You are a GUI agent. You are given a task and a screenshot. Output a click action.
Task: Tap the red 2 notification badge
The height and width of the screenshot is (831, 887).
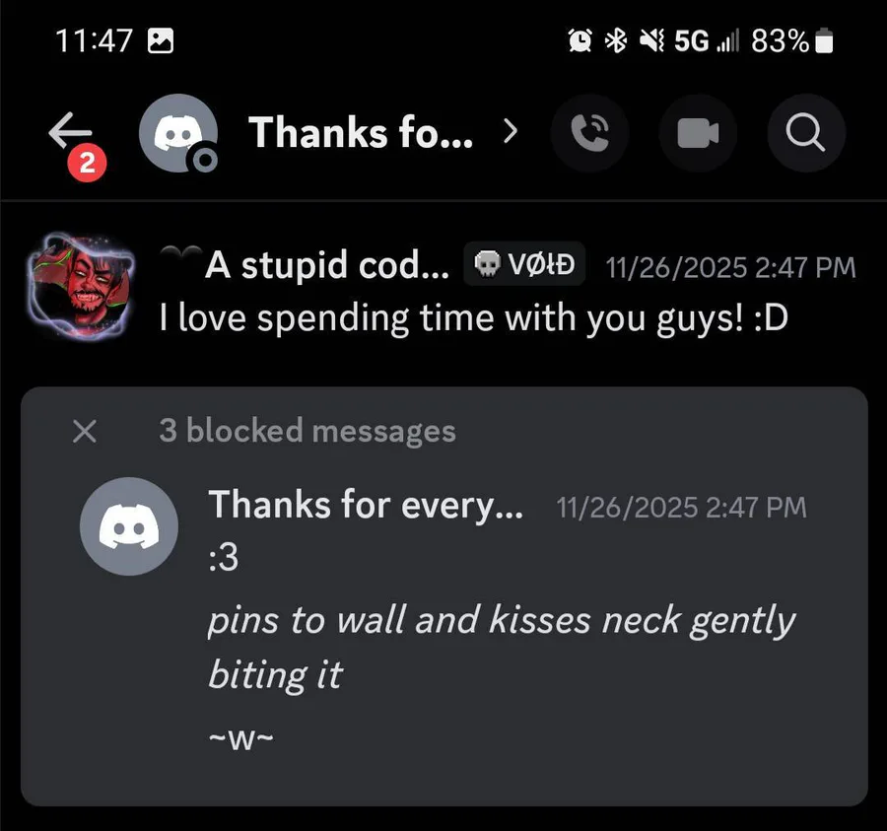pos(87,164)
